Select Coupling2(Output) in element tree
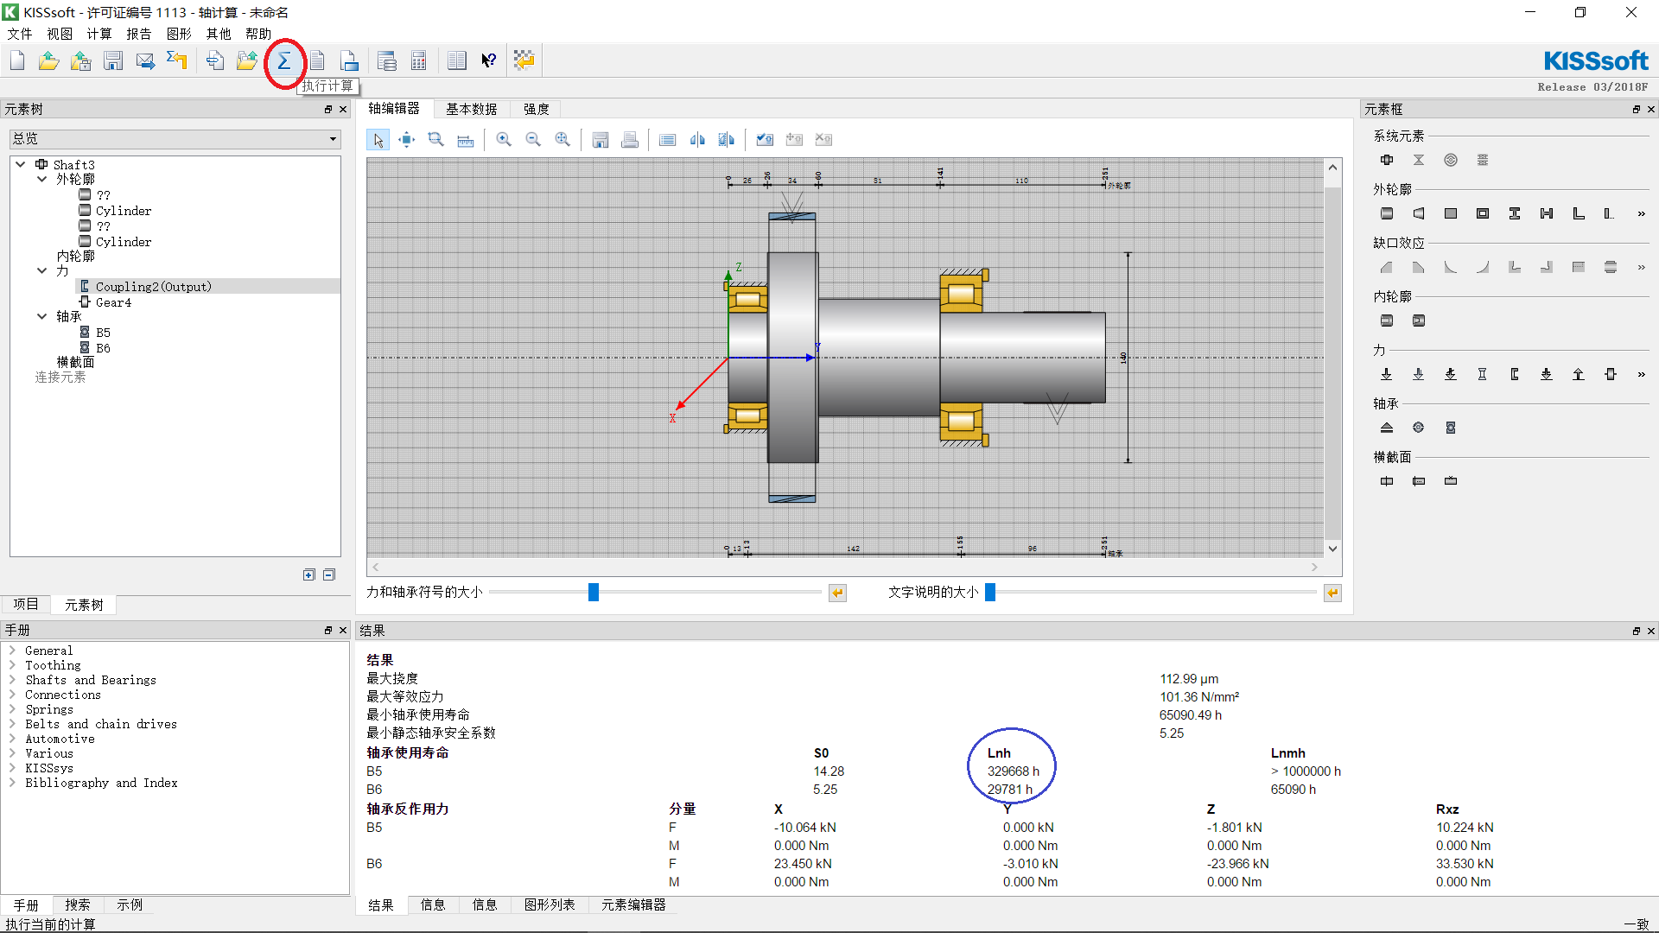This screenshot has width=1659, height=933. click(x=154, y=287)
